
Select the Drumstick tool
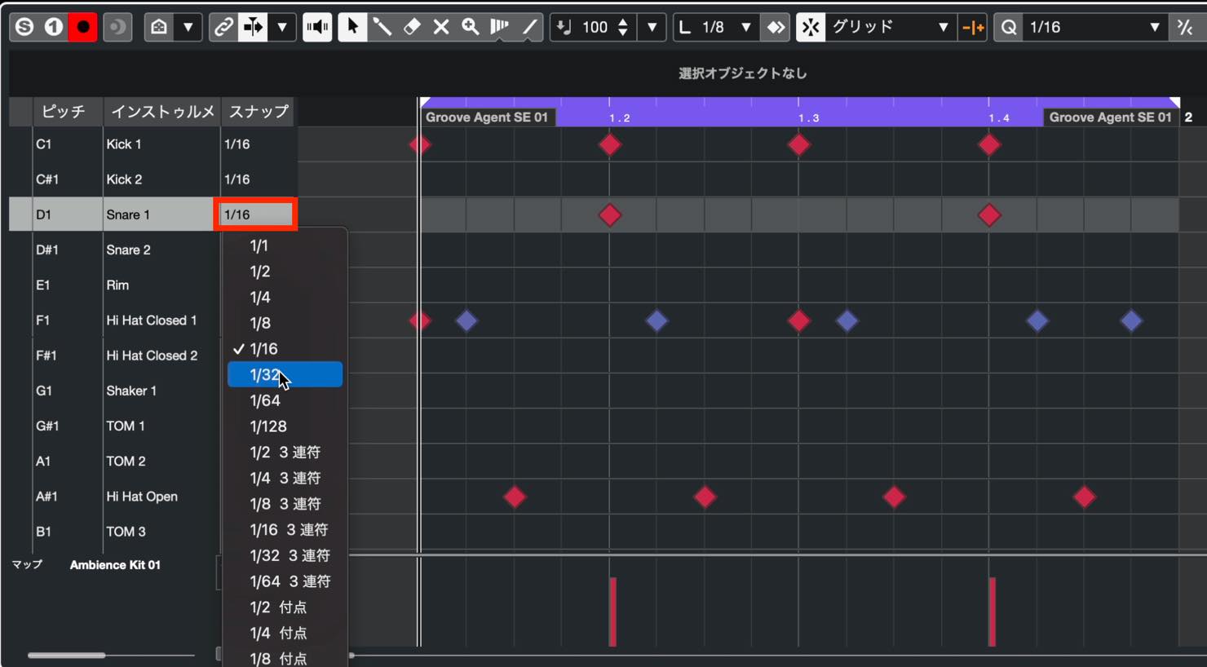(x=382, y=27)
